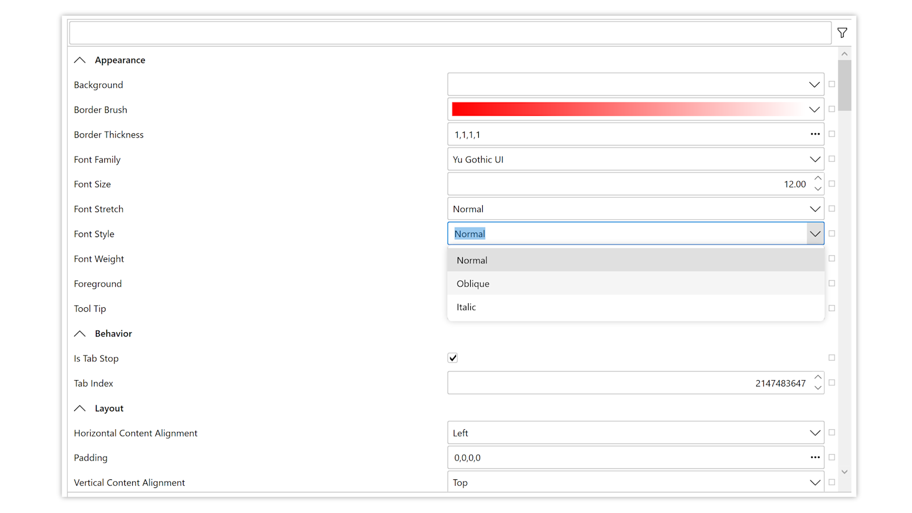The height and width of the screenshot is (513, 912).
Task: Click the small square marker beside Tab Index
Action: point(832,382)
